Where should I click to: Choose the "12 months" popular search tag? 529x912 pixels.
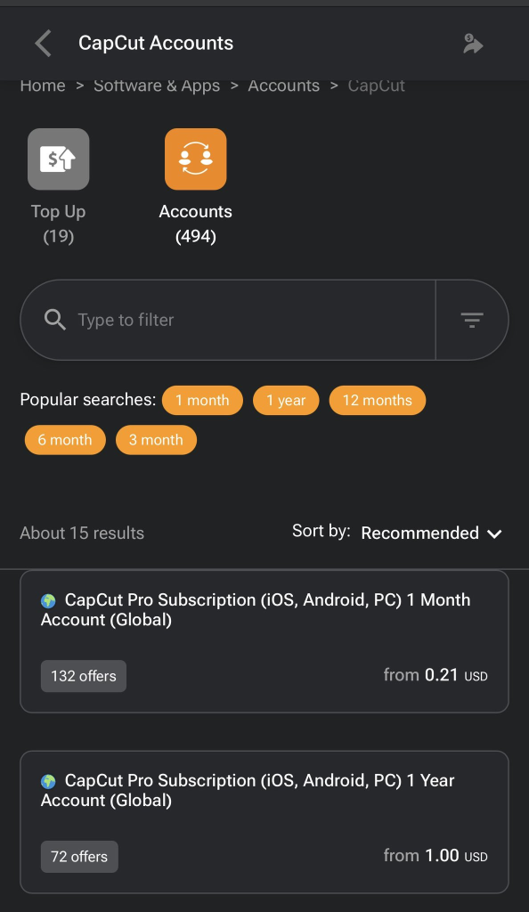[378, 400]
